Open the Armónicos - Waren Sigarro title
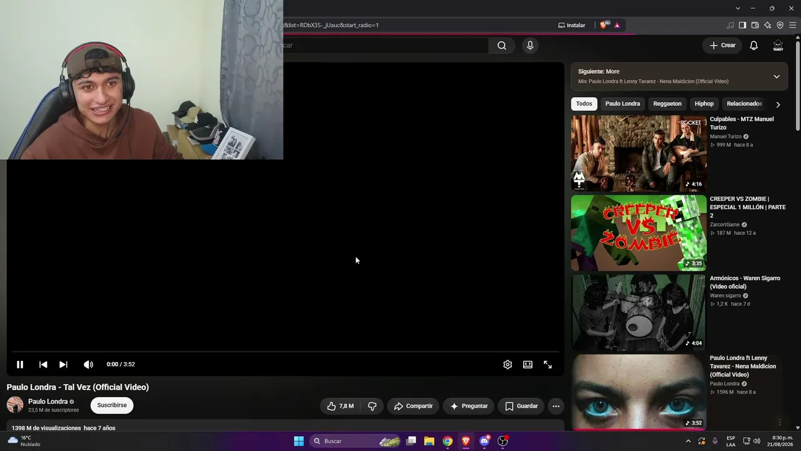 pos(745,283)
